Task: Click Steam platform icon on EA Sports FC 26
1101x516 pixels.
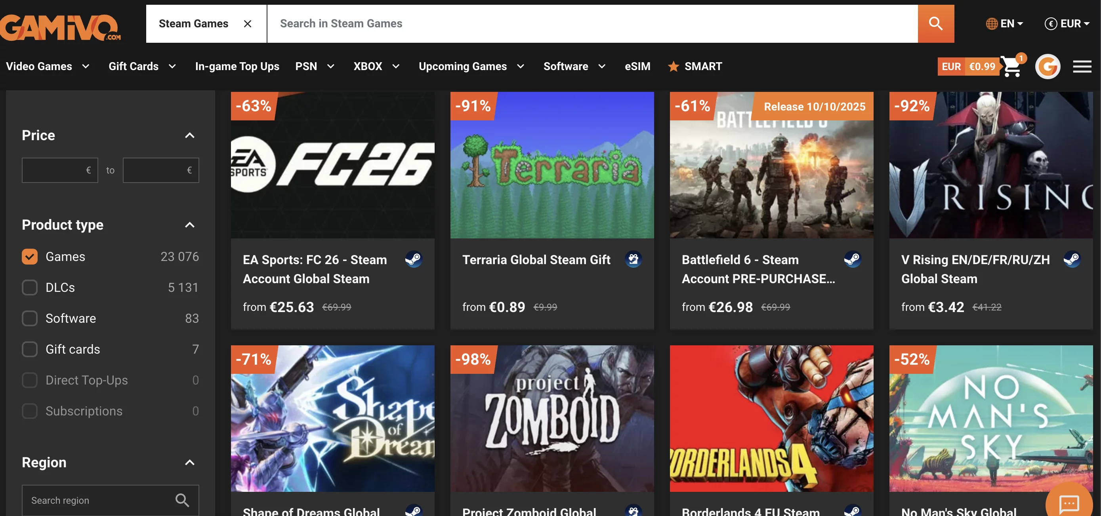Action: (x=413, y=259)
